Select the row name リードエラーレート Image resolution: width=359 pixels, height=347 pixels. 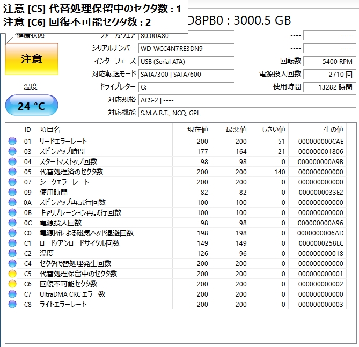point(63,141)
